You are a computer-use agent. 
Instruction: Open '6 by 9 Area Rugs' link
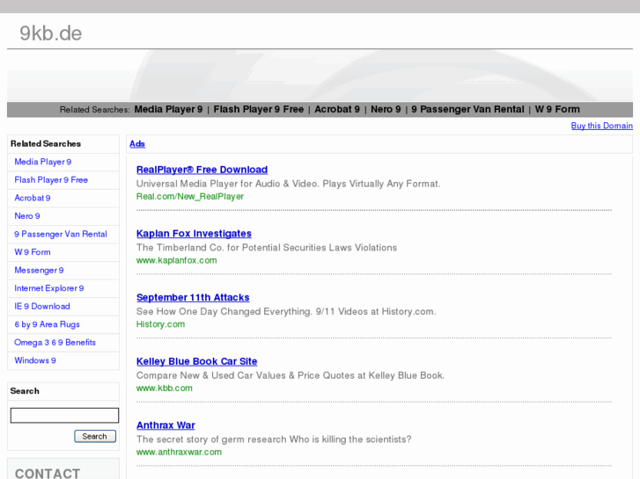click(47, 324)
